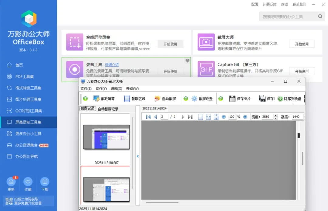Click the 下载 download icon in sidebar

click(45, 182)
